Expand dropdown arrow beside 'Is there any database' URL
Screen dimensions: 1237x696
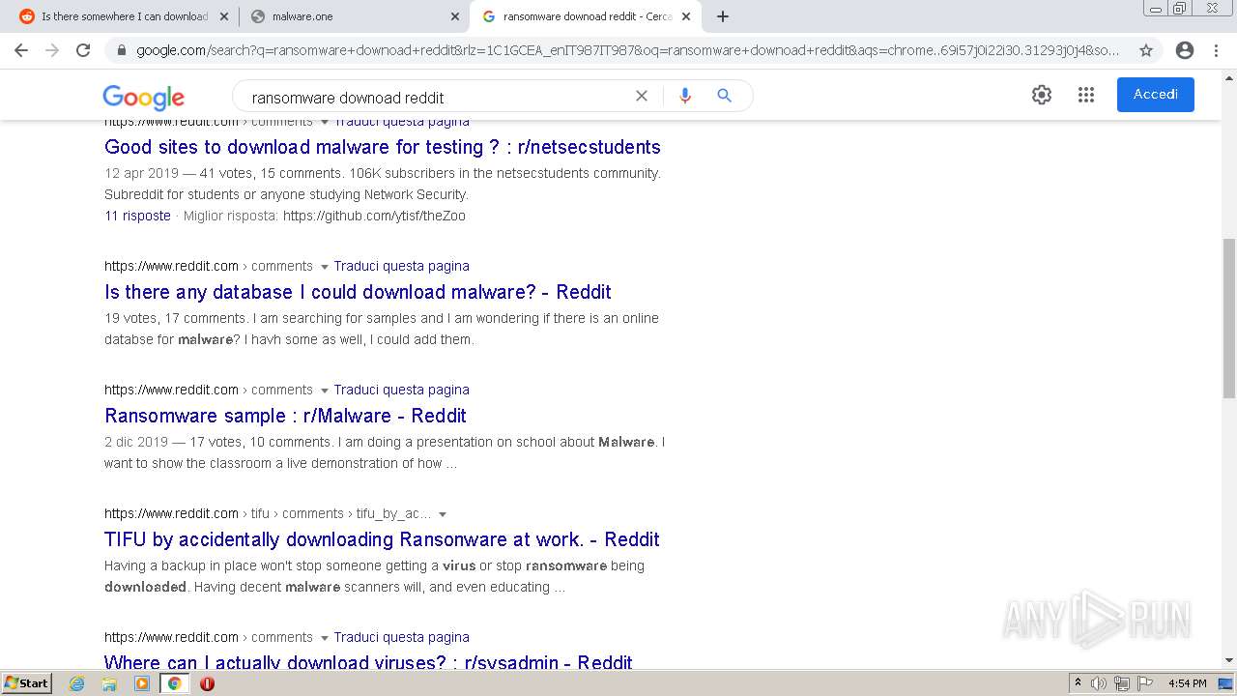pos(324,267)
